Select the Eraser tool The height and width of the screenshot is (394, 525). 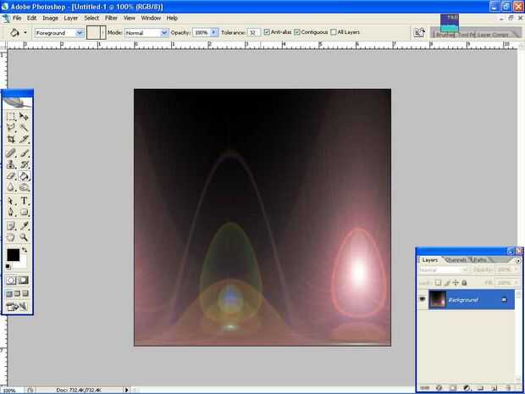11,176
